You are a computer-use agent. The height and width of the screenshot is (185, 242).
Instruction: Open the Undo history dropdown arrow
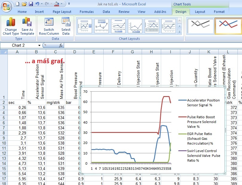pyautogui.click(x=41, y=4)
